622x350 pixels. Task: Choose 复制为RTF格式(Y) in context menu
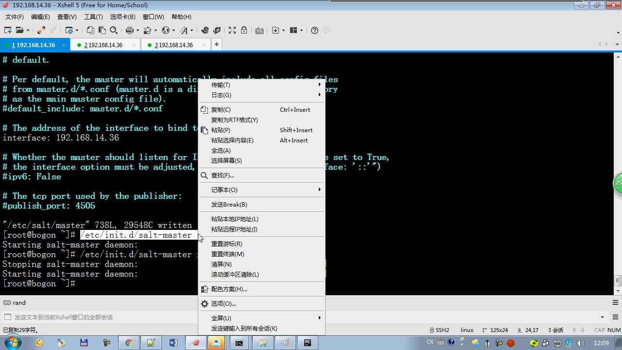click(x=261, y=120)
